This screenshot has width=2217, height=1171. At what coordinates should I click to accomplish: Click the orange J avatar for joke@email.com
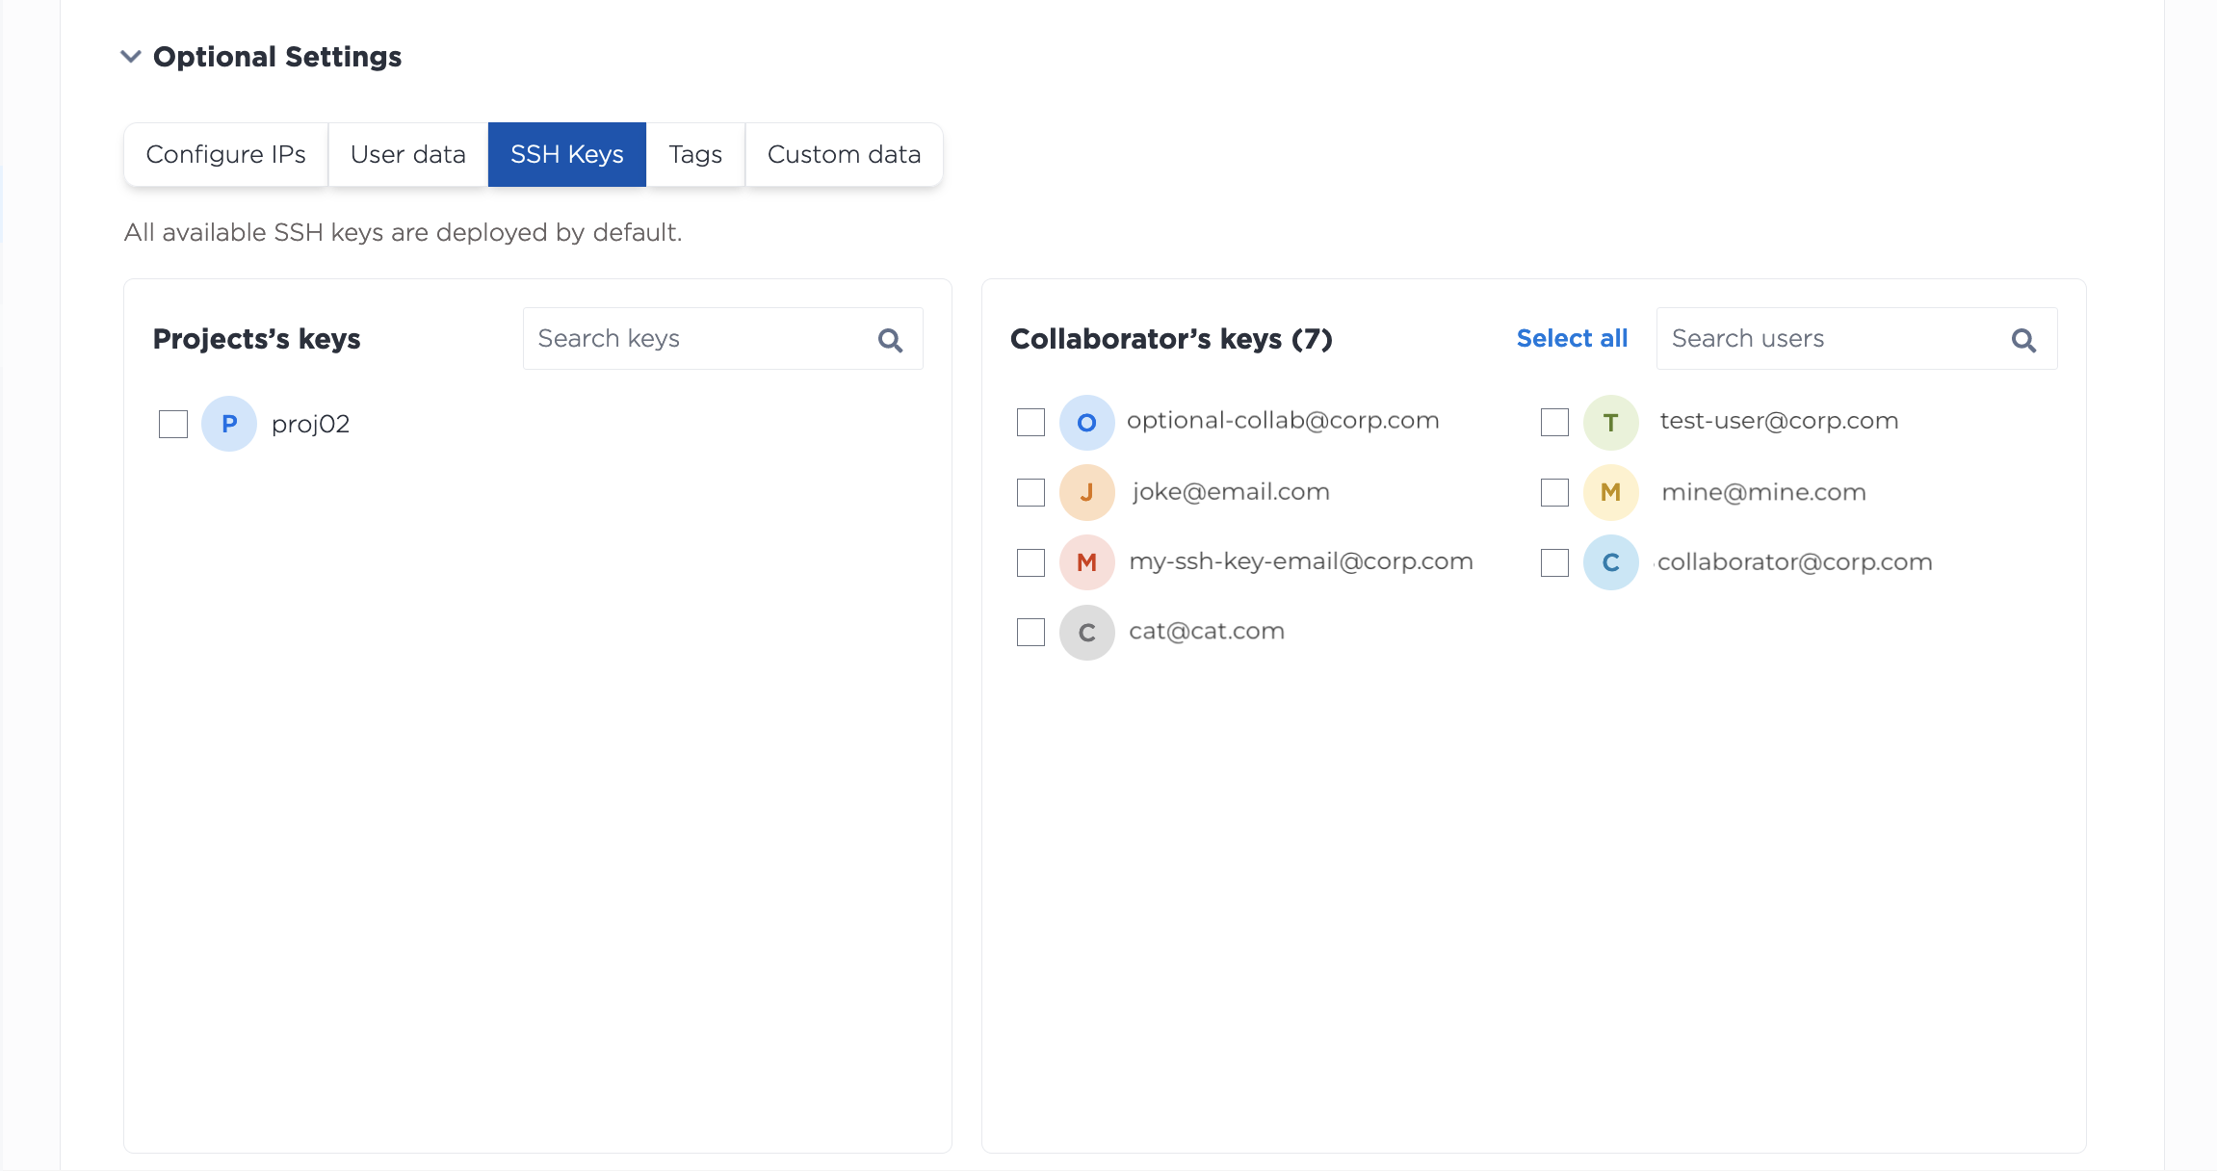pyautogui.click(x=1086, y=492)
